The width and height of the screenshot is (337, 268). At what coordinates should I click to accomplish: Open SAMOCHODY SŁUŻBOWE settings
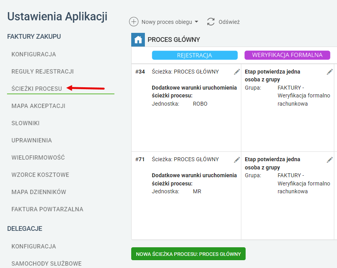(x=46, y=263)
